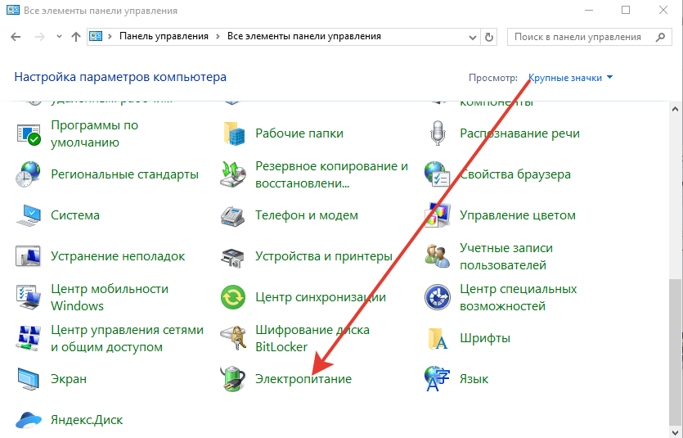Expand chevron after 'Панель управления' breadcrumb
The height and width of the screenshot is (438, 683).
[x=218, y=37]
